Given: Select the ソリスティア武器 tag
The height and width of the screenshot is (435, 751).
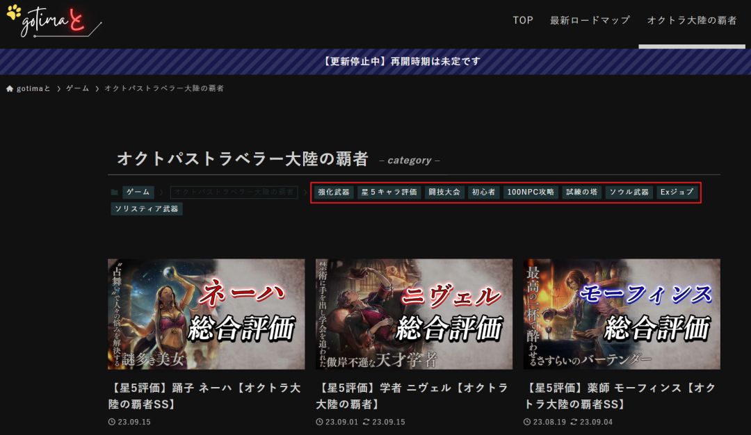Looking at the screenshot, I should (x=147, y=208).
